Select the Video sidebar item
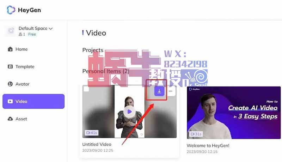The height and width of the screenshot is (162, 282). pos(33,101)
